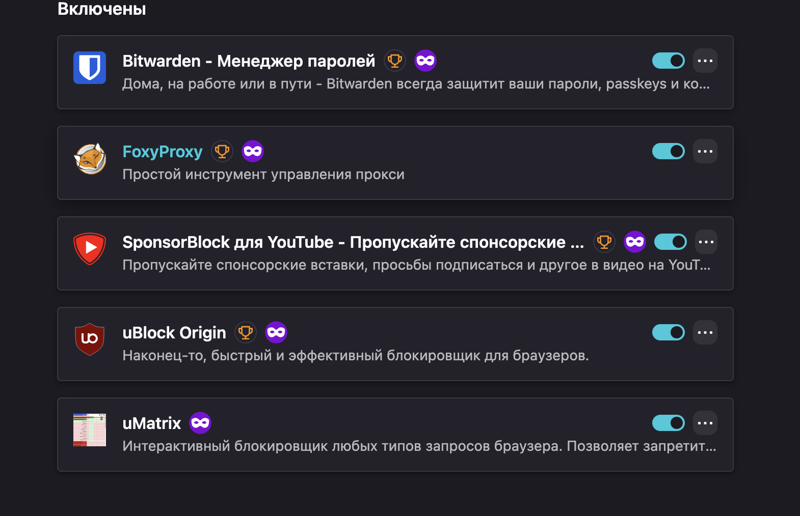
Task: Turn off the FoxyProxy toggle switch
Action: (669, 151)
